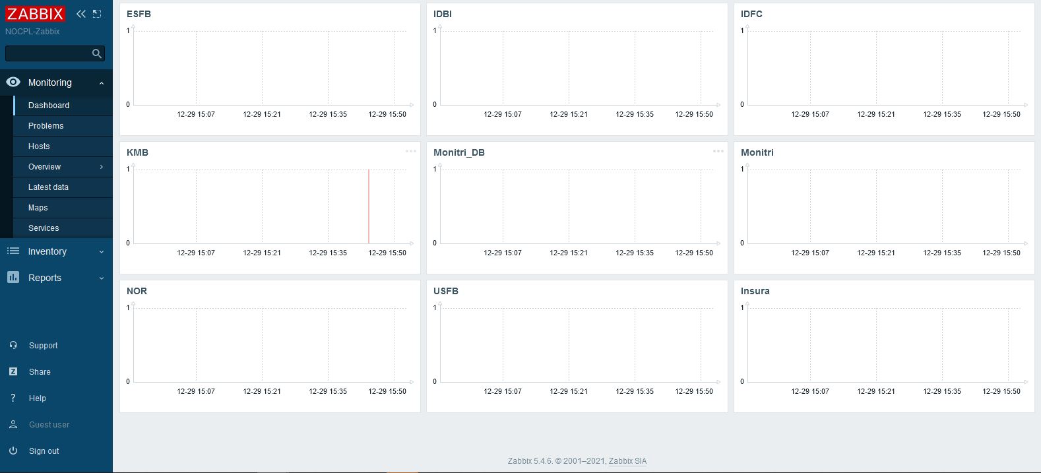This screenshot has width=1041, height=473.
Task: Collapse the sidebar with double-chevron icon
Action: [81, 13]
